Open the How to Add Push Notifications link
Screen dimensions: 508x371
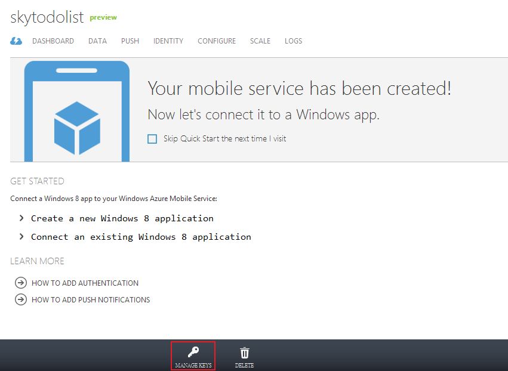91,300
